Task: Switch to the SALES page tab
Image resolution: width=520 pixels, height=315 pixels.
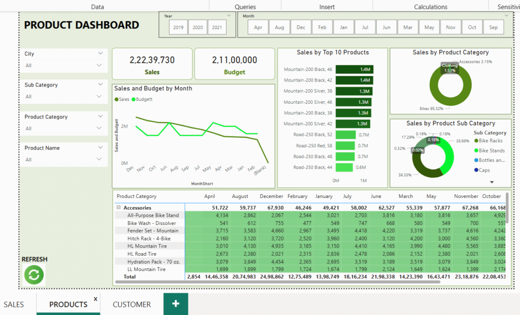Action: click(14, 304)
